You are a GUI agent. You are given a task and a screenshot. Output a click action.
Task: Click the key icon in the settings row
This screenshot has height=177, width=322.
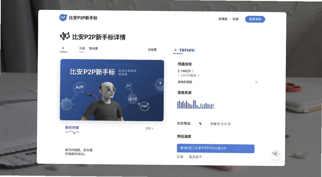[200, 123]
